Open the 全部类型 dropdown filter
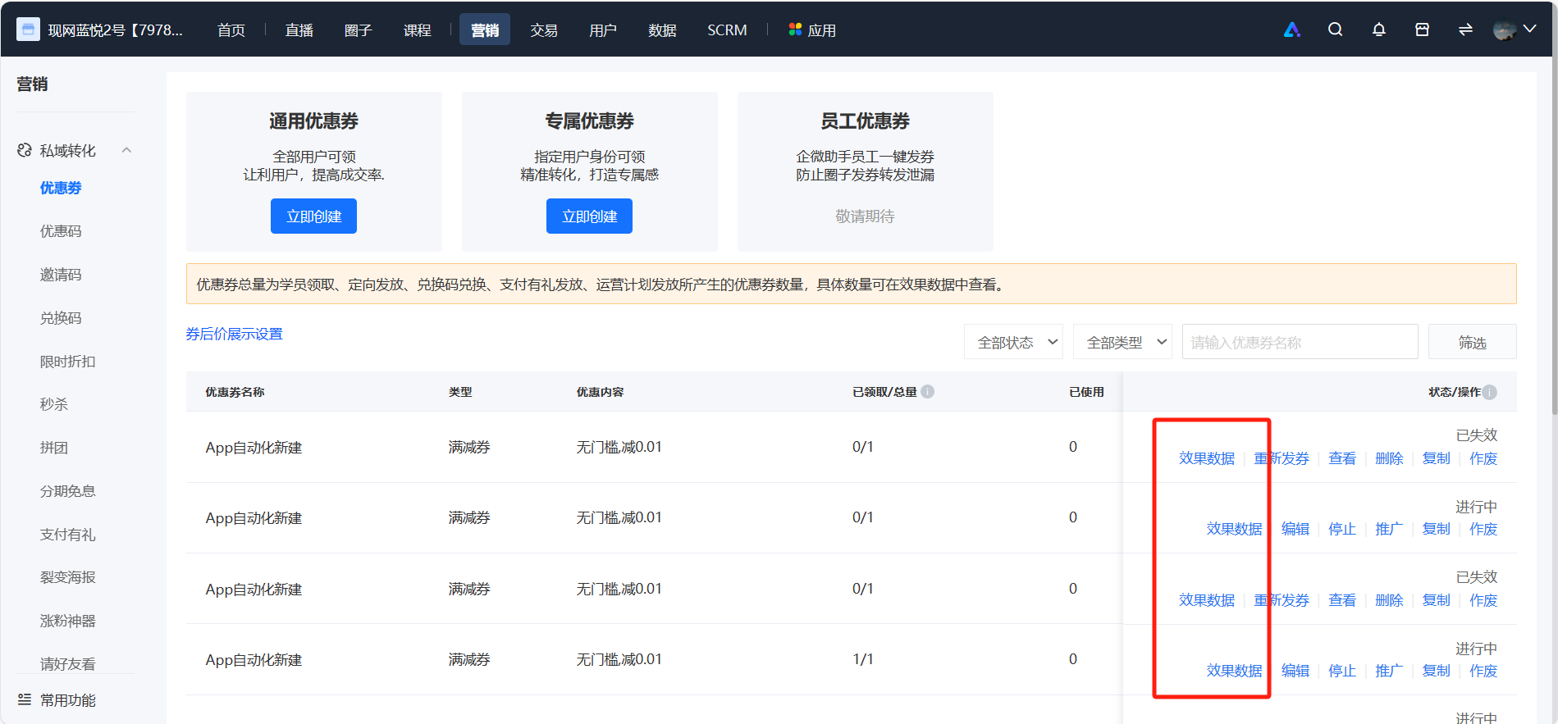1558x724 pixels. point(1122,342)
